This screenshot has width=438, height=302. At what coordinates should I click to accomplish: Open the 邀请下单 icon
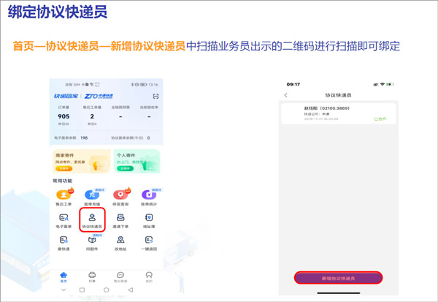click(120, 219)
